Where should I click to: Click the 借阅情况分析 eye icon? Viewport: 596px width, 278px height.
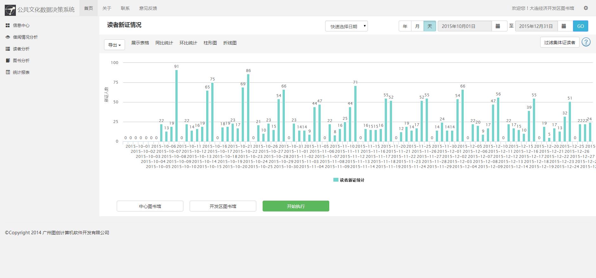(x=8, y=37)
